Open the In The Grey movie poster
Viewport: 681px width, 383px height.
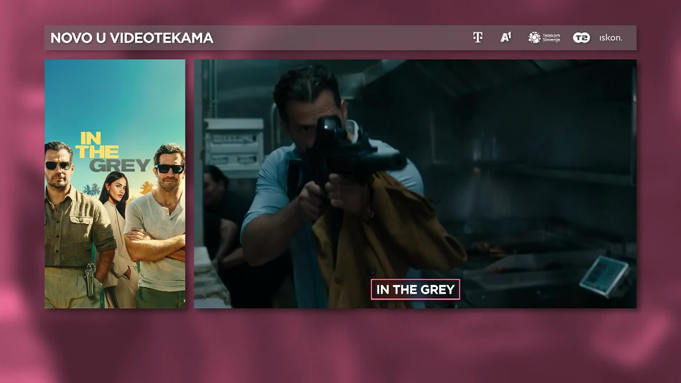coord(115,184)
